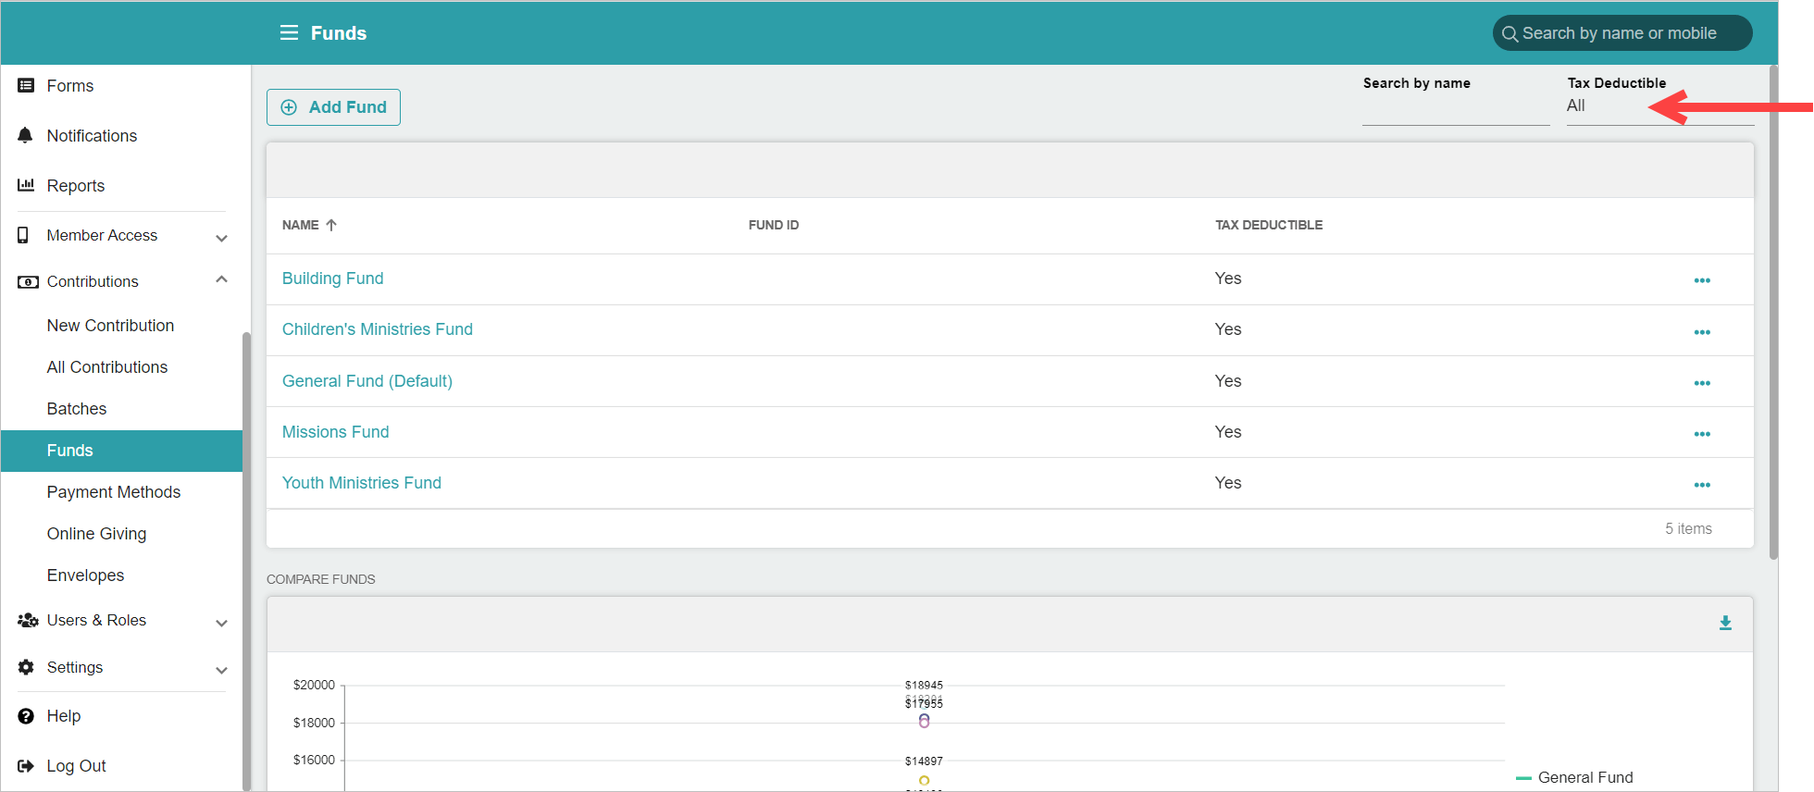
Task: Click the Users & Roles people icon
Action: (x=28, y=620)
